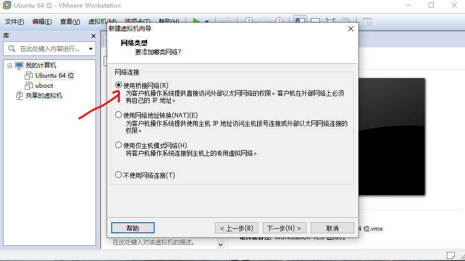This screenshot has height=261, width=465.
Task: Select the bridged network radio option
Action: pos(118,85)
